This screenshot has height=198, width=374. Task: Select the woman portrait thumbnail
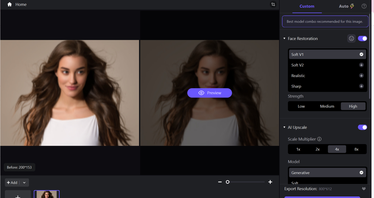click(x=47, y=194)
